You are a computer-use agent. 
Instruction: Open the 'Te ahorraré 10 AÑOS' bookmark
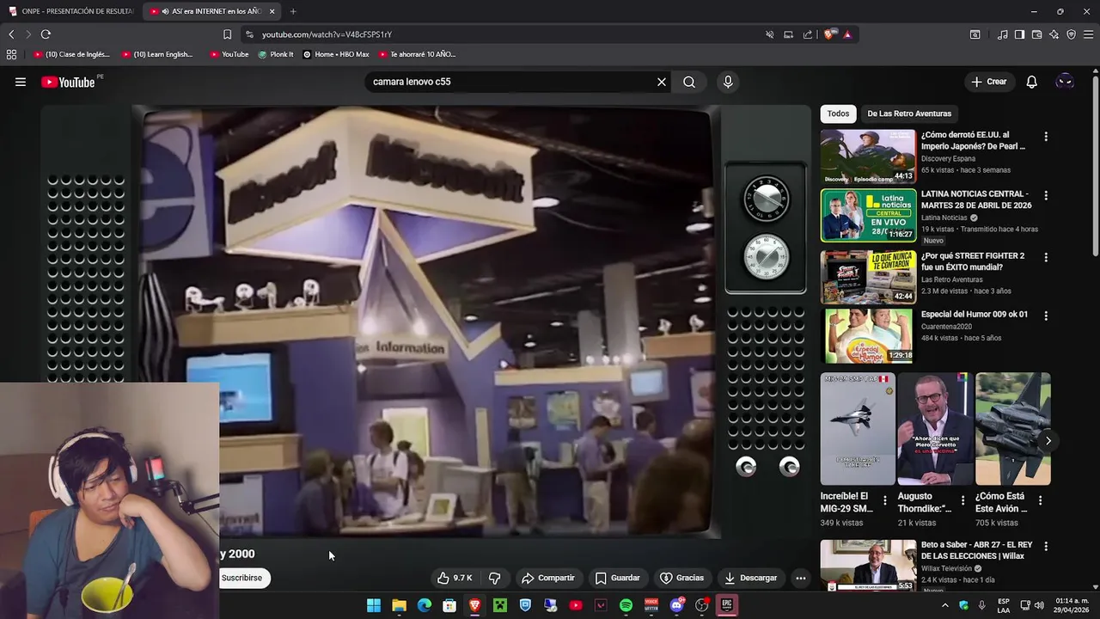(417, 54)
